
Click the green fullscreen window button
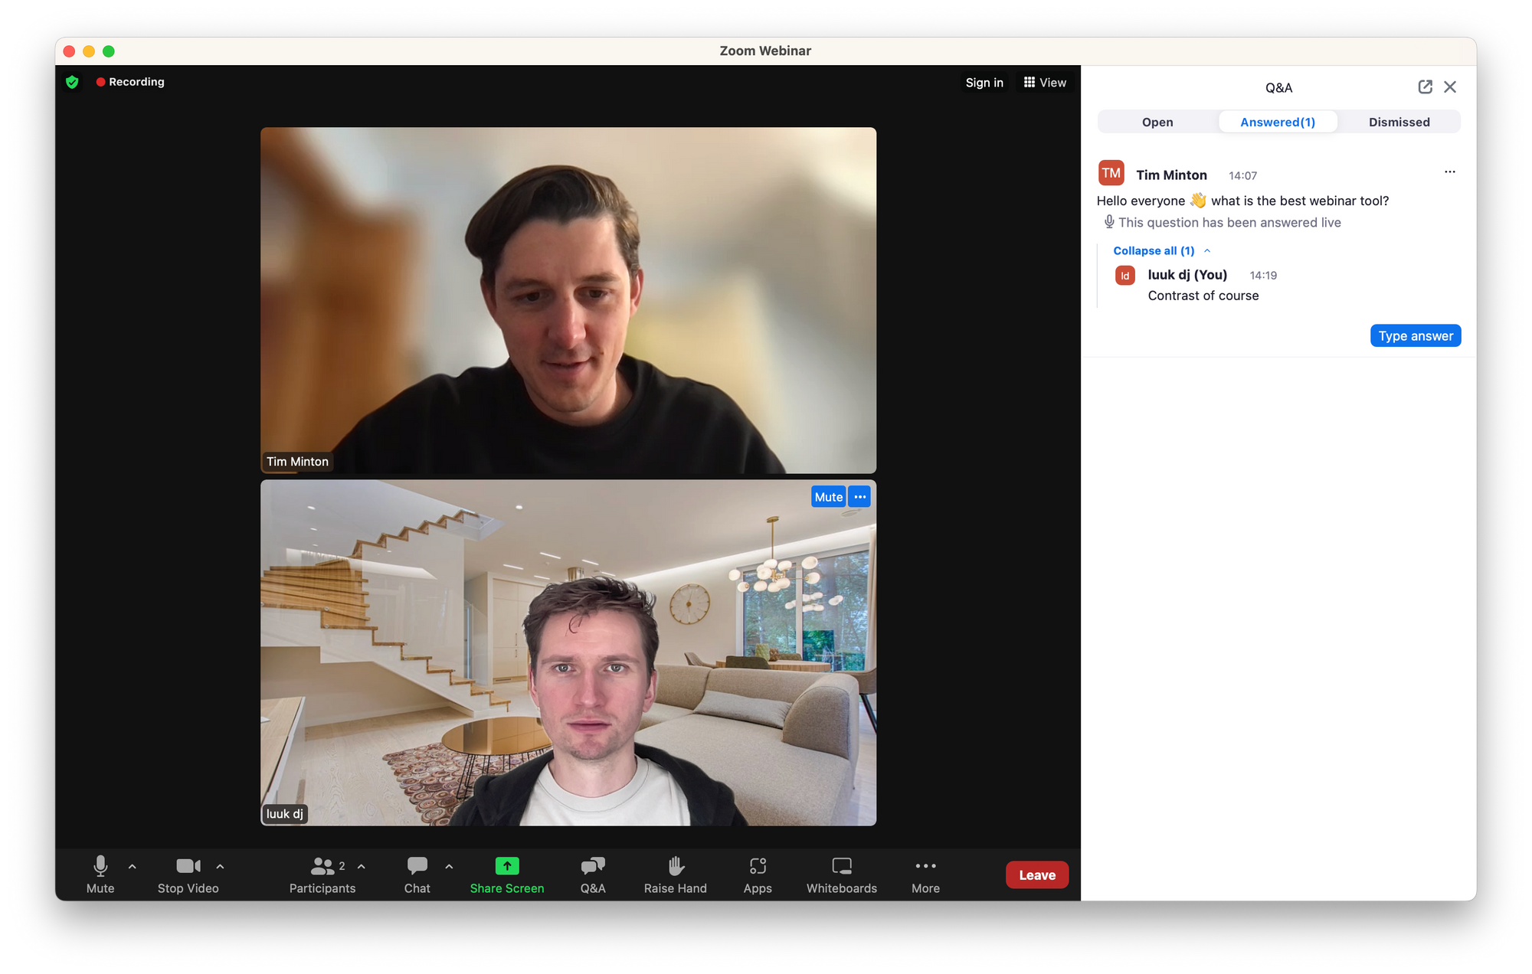109,51
